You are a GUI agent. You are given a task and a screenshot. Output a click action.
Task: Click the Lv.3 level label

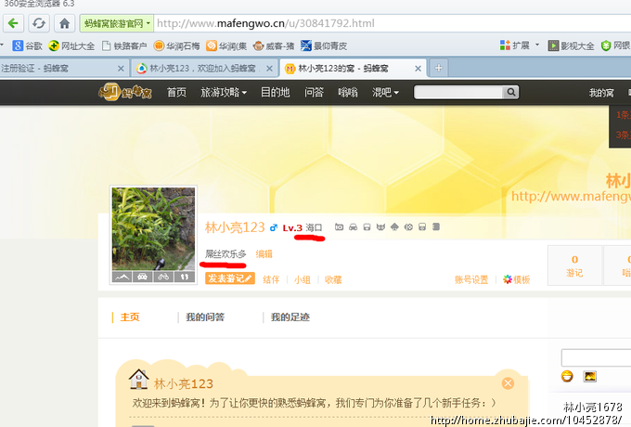tap(292, 227)
